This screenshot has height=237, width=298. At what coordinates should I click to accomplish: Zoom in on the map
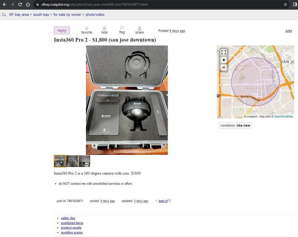click(224, 60)
